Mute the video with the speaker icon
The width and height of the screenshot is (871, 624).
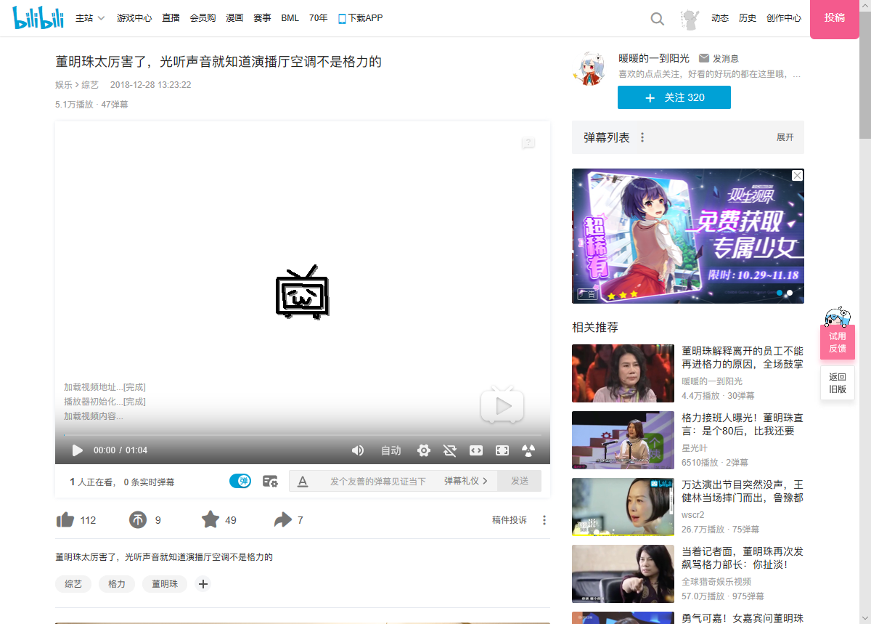(358, 450)
